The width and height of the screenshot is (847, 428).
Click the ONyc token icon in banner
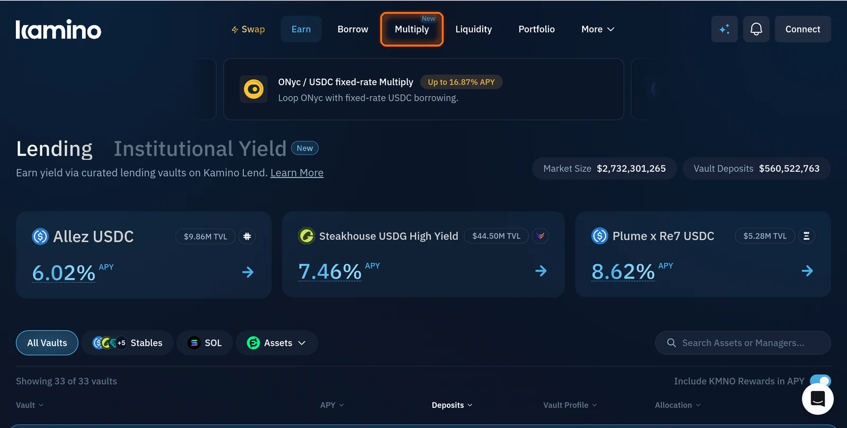click(254, 89)
